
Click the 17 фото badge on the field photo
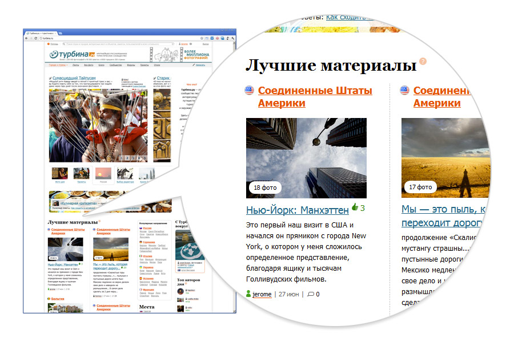coord(420,187)
